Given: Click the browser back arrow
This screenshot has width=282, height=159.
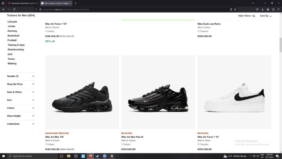Looking at the screenshot, I should pyautogui.click(x=4, y=9).
